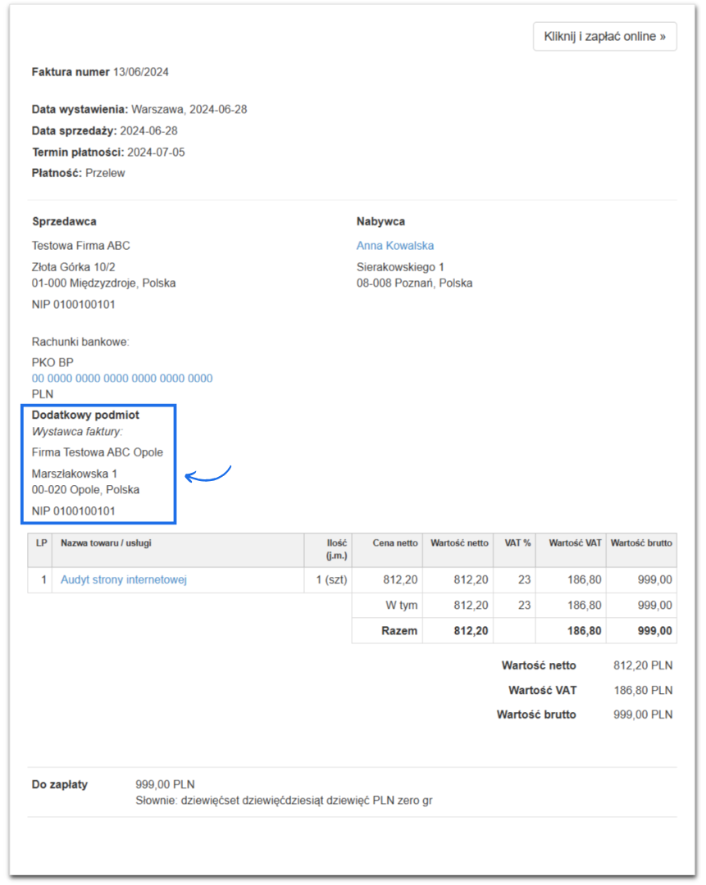This screenshot has width=706, height=885.
Task: Click summary value '186,80 PLN'
Action: (643, 690)
